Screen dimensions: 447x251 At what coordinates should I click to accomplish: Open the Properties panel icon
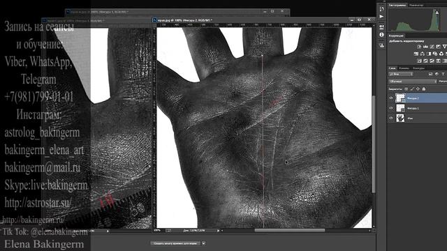click(x=382, y=26)
